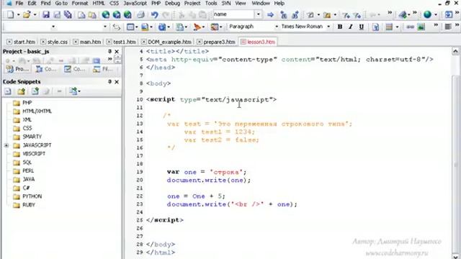The width and height of the screenshot is (461, 259).
Task: Click on line 22 'one = One + 5;'
Action: point(196,196)
